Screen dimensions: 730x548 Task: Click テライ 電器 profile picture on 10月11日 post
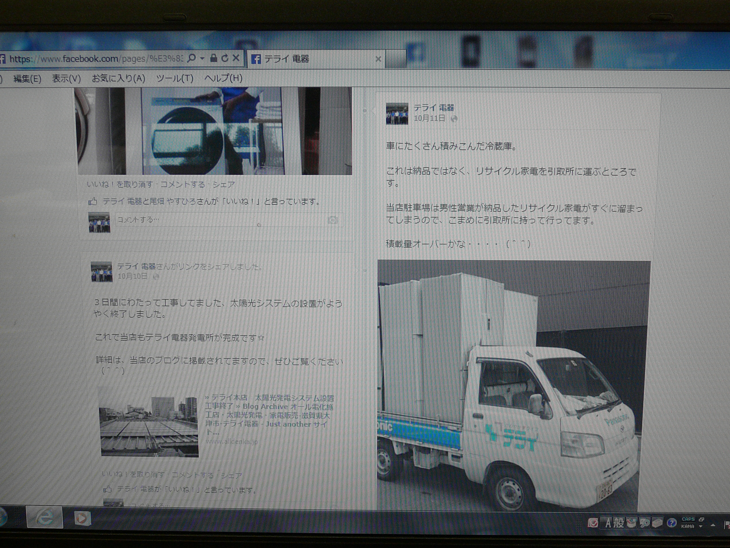(x=397, y=113)
